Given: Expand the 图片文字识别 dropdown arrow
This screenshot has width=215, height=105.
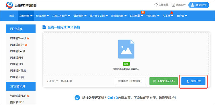Looking at the screenshot, I should click(107, 16).
